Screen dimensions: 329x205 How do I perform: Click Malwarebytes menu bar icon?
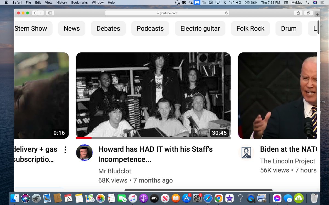[197, 2]
